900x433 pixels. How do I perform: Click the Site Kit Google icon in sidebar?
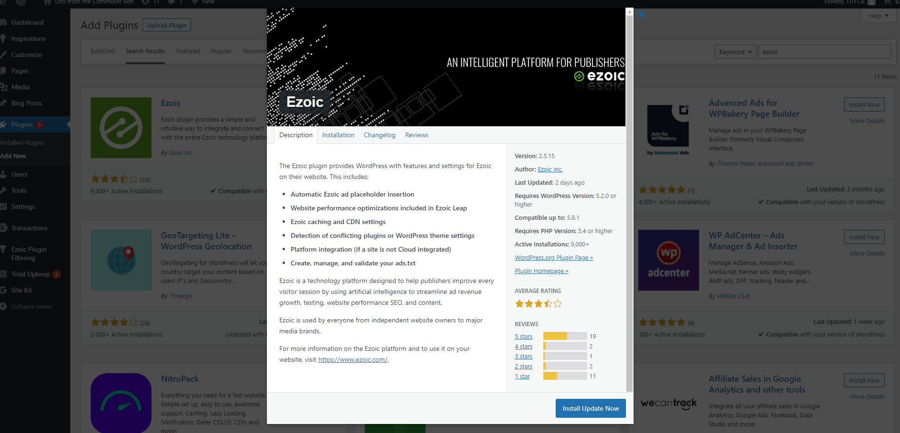point(3,290)
